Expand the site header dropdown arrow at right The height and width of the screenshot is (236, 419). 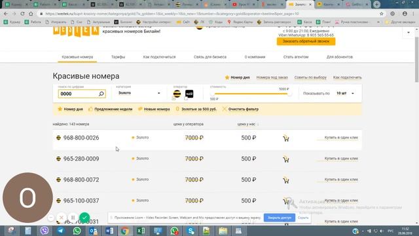409,33
